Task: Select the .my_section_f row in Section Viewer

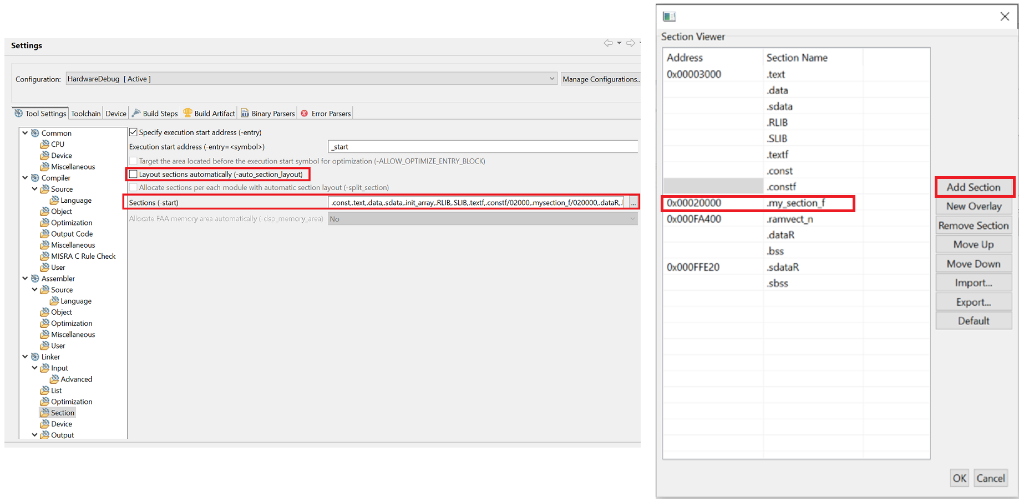Action: point(795,203)
